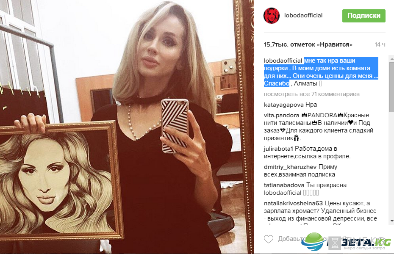
Task: View all 71 comments link
Action: [311, 94]
